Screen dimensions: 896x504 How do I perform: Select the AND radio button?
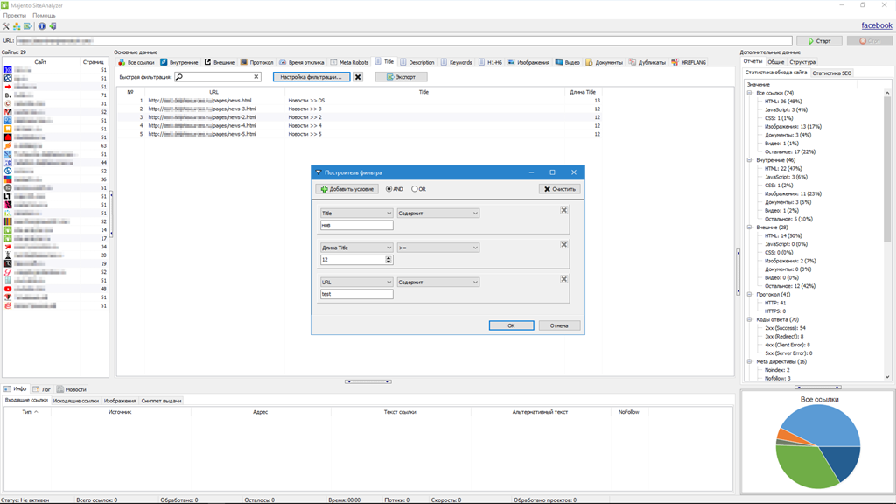[388, 188]
